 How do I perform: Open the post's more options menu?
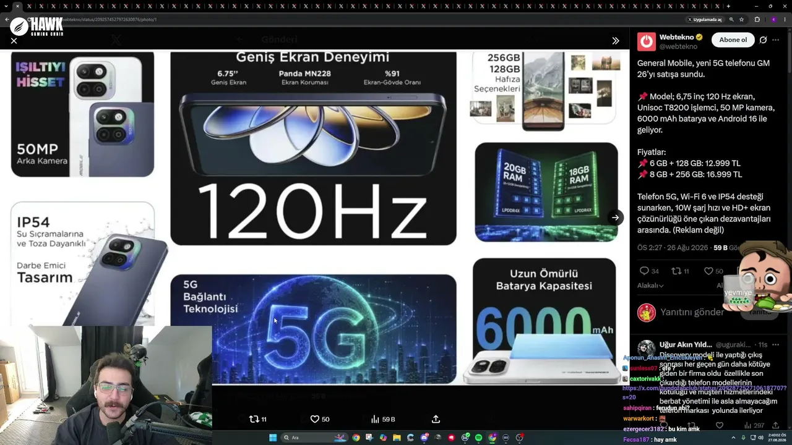click(776, 40)
